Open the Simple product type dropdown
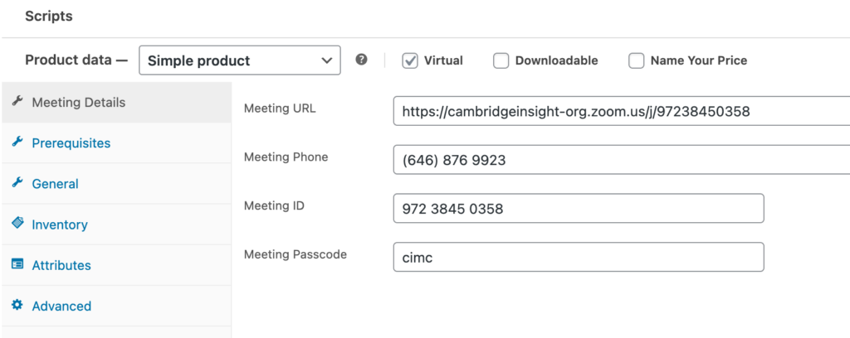 (x=240, y=60)
